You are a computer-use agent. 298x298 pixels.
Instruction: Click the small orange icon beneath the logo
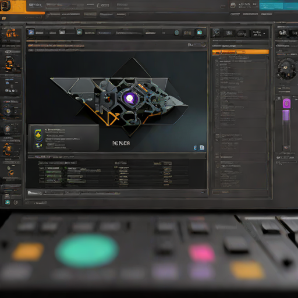(4, 18)
